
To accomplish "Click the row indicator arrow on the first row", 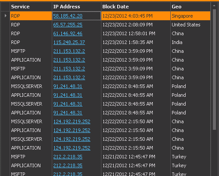I will 6,16.
